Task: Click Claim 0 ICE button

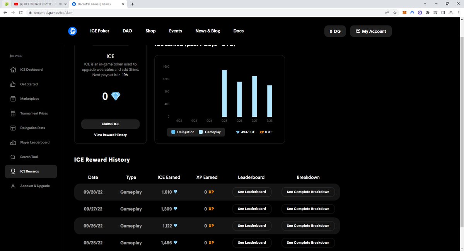Action: click(110, 124)
